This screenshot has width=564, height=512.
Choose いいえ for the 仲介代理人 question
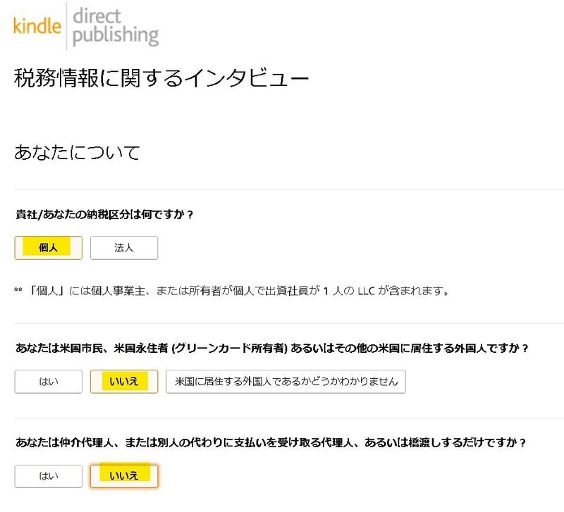click(x=124, y=476)
